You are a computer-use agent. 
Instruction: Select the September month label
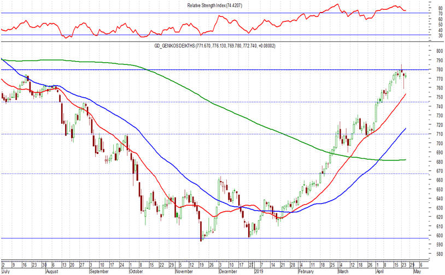click(x=99, y=271)
